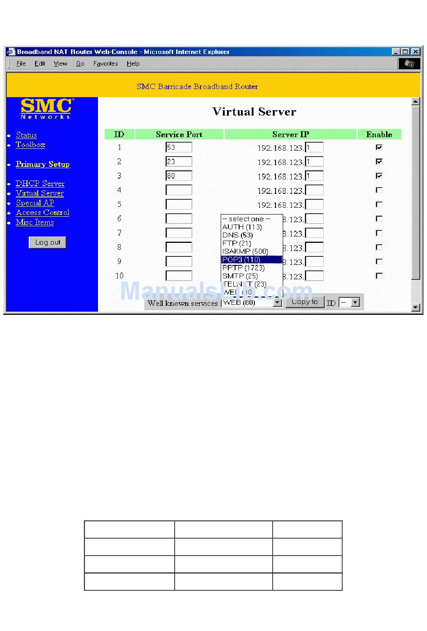Pick FTP (21) from the list
Image resolution: width=427 pixels, height=631 pixels.
tap(252, 243)
